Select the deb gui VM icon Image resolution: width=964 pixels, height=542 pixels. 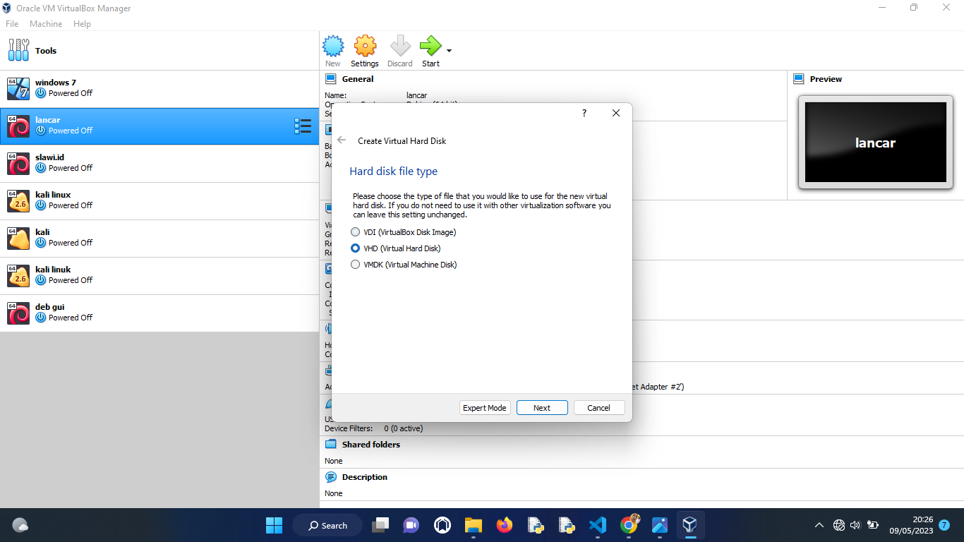point(18,313)
